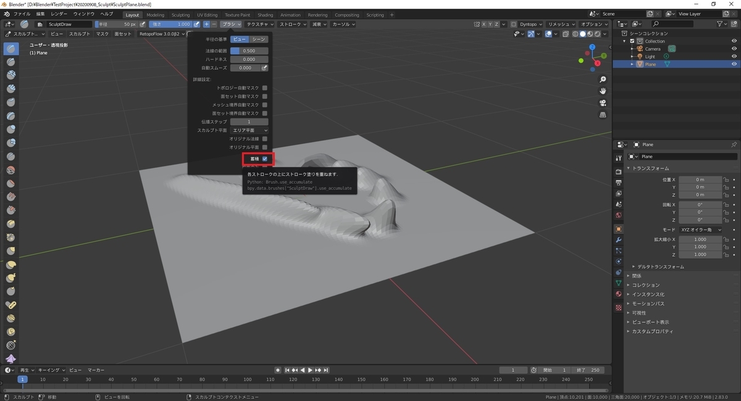Expand the Plane item in outliner
741x401 pixels.
pyautogui.click(x=632, y=64)
